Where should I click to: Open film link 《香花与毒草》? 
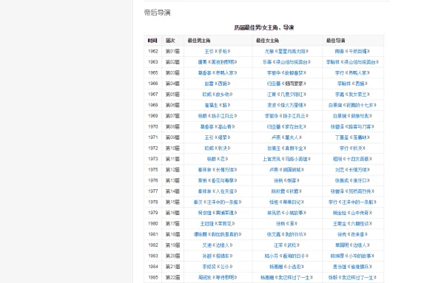(223, 180)
